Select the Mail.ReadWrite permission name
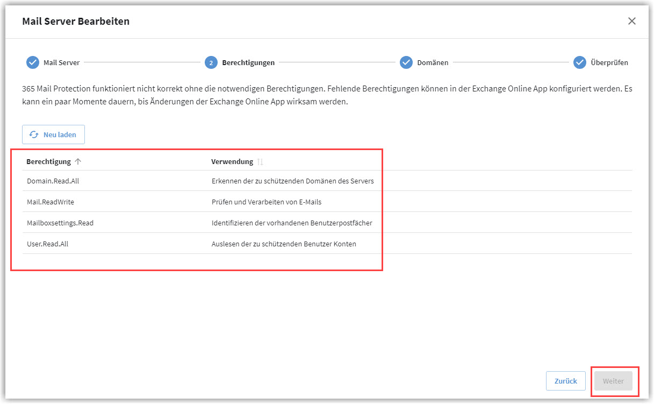The image size is (654, 404). coord(51,202)
